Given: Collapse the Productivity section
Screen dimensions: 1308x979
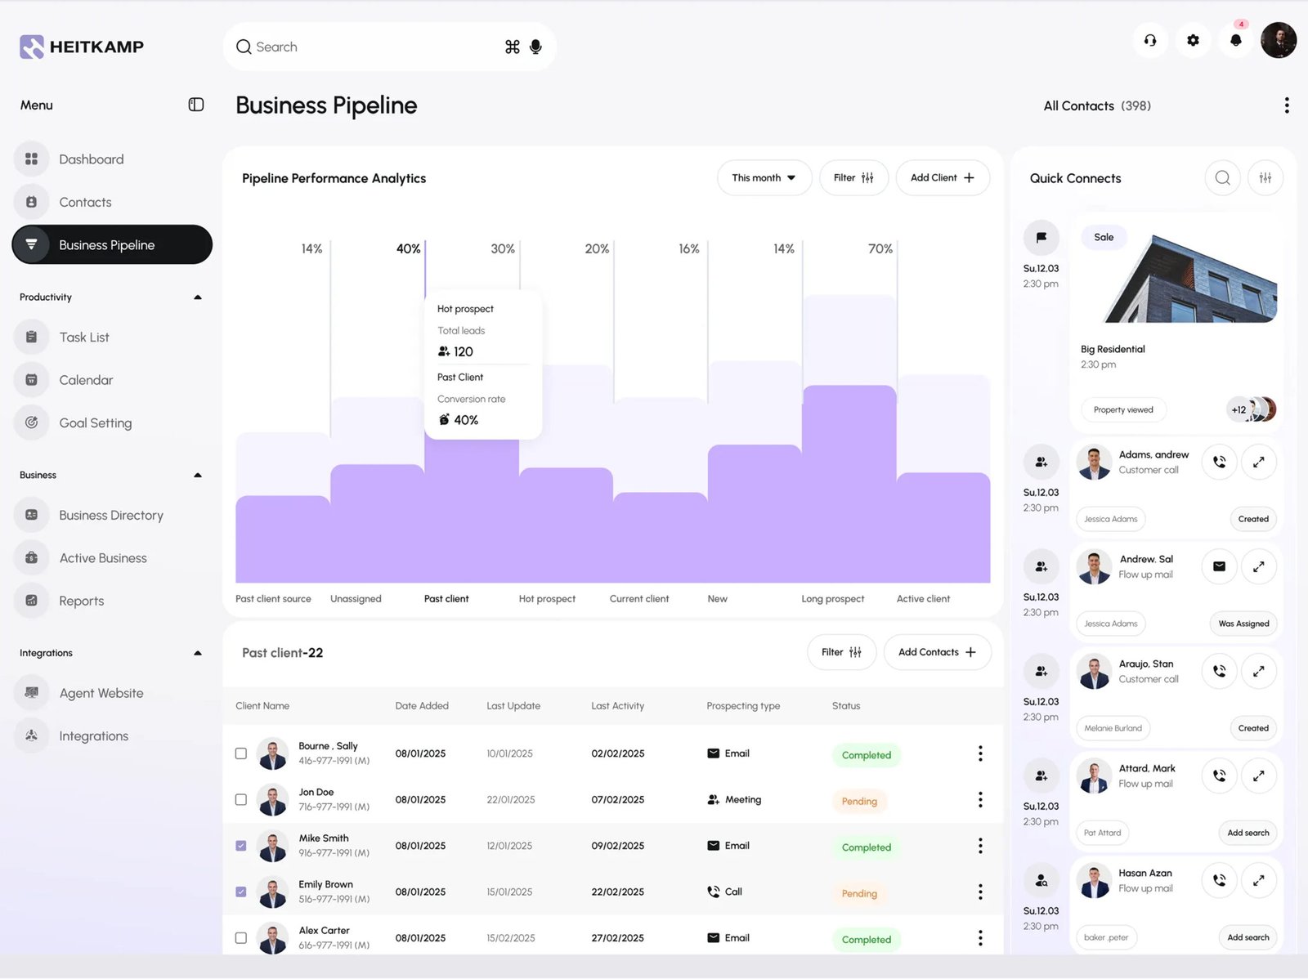Looking at the screenshot, I should 197,297.
